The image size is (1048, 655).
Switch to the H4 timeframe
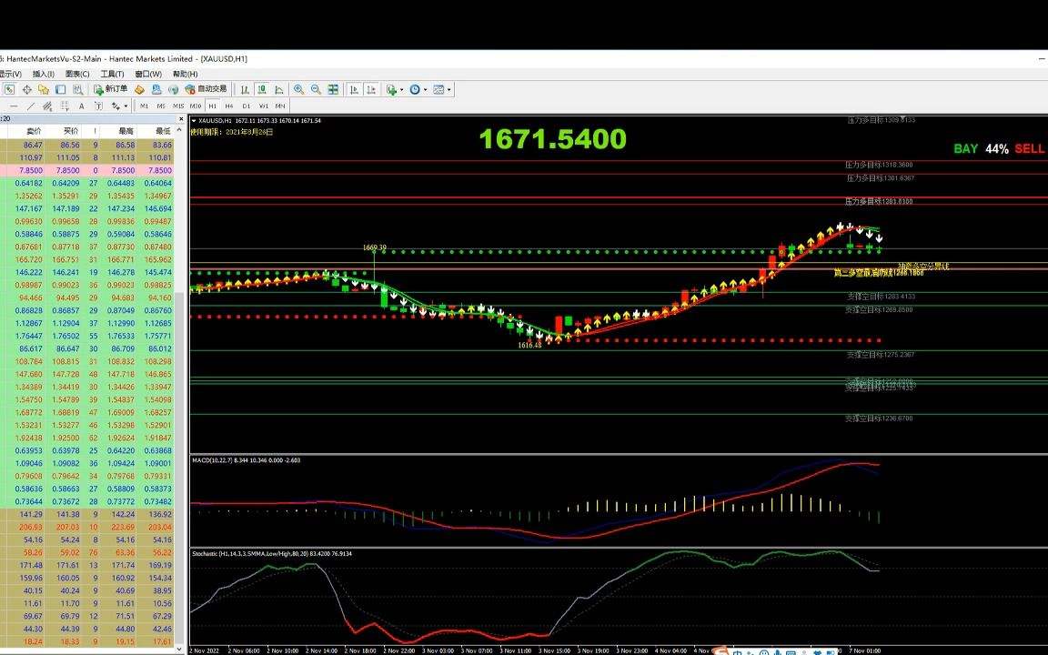click(229, 106)
